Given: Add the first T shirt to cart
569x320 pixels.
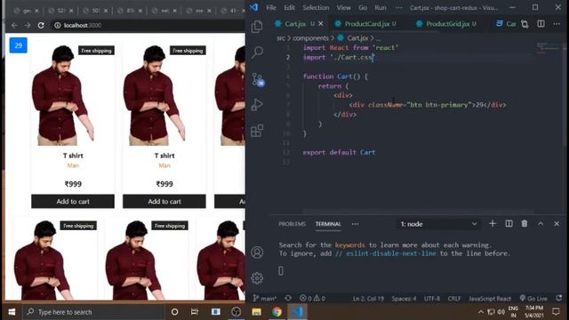Looking at the screenshot, I should click(73, 202).
